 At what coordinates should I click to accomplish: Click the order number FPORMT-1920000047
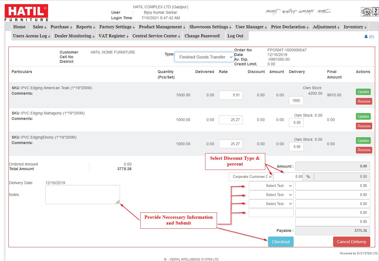(x=287, y=50)
